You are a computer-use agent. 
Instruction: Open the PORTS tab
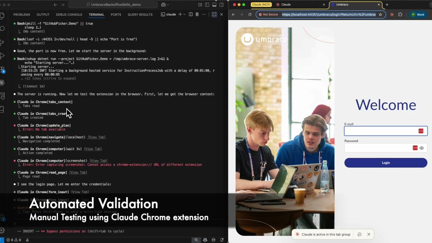pos(116,15)
